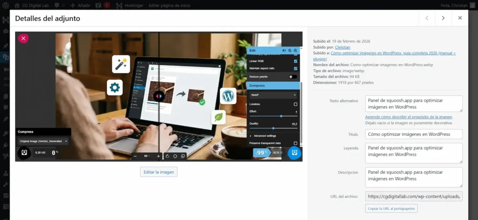Click the Título input field
This screenshot has width=478, height=220.
click(414, 134)
